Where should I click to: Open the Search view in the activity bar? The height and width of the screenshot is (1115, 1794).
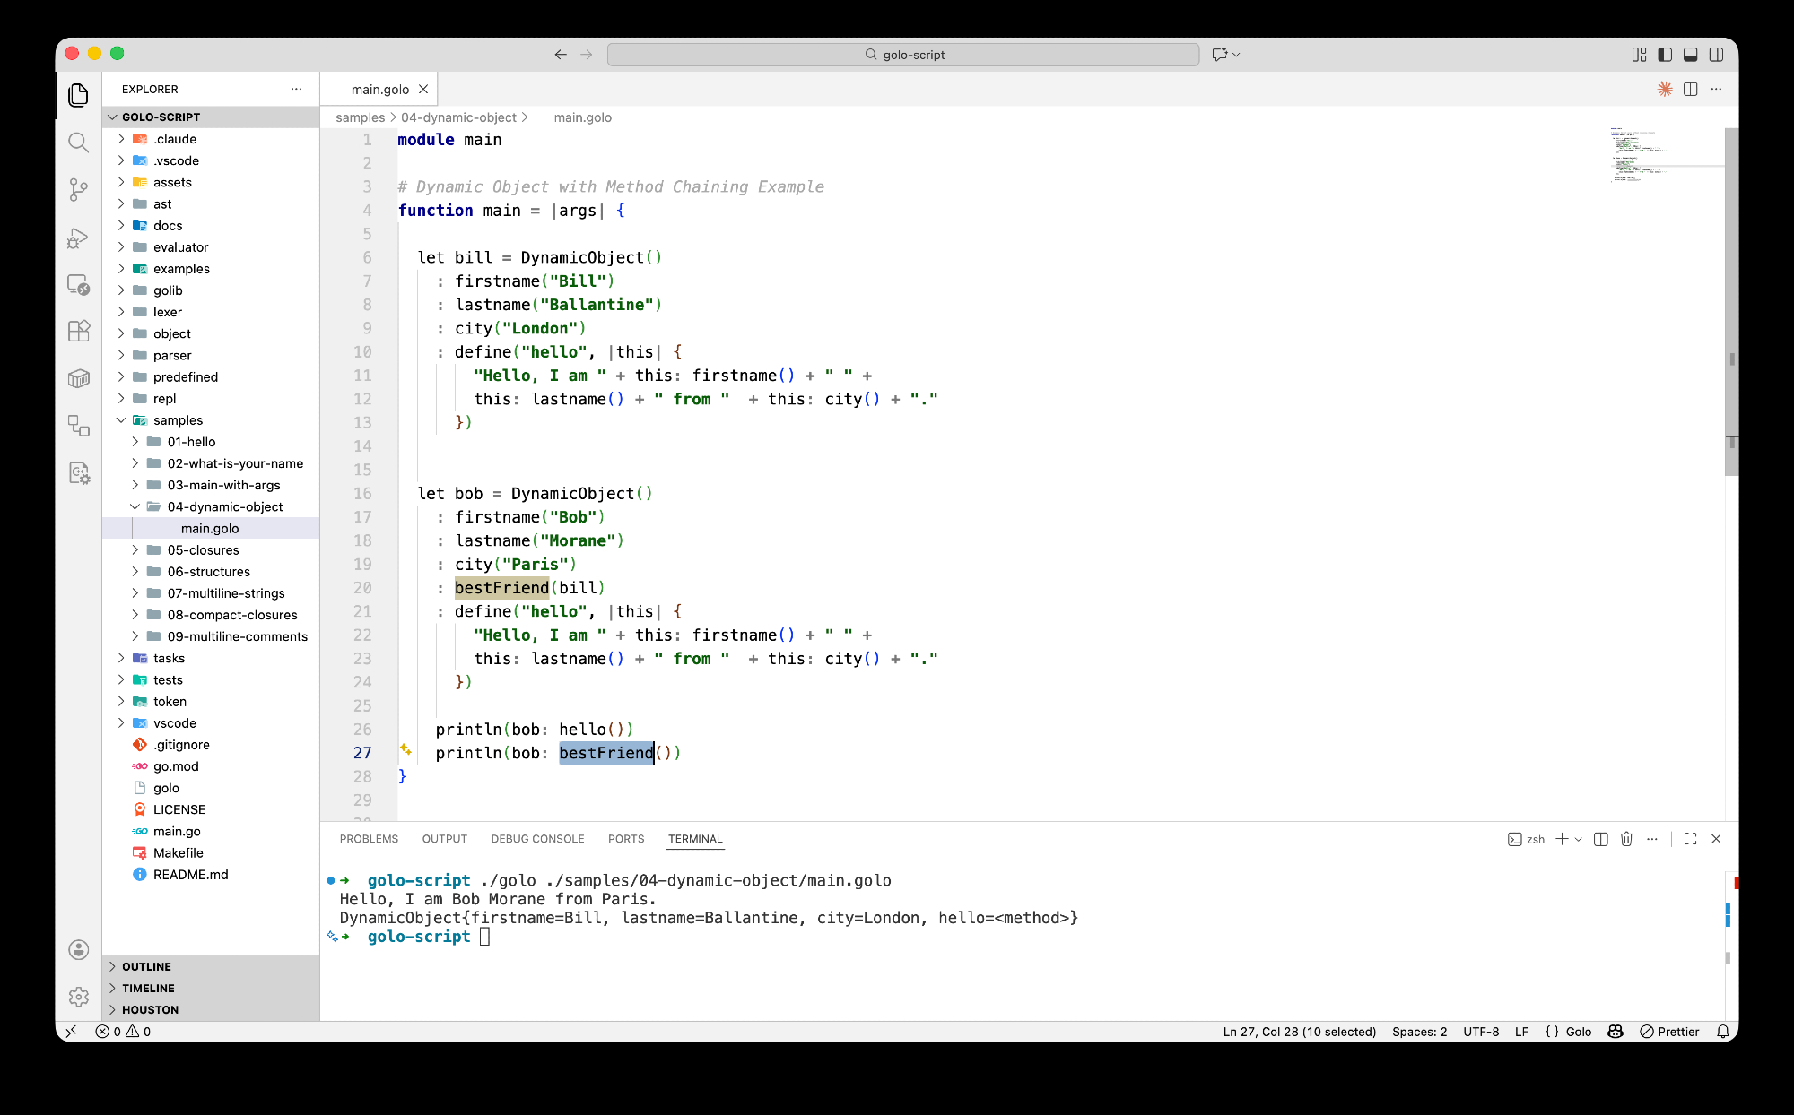[79, 143]
